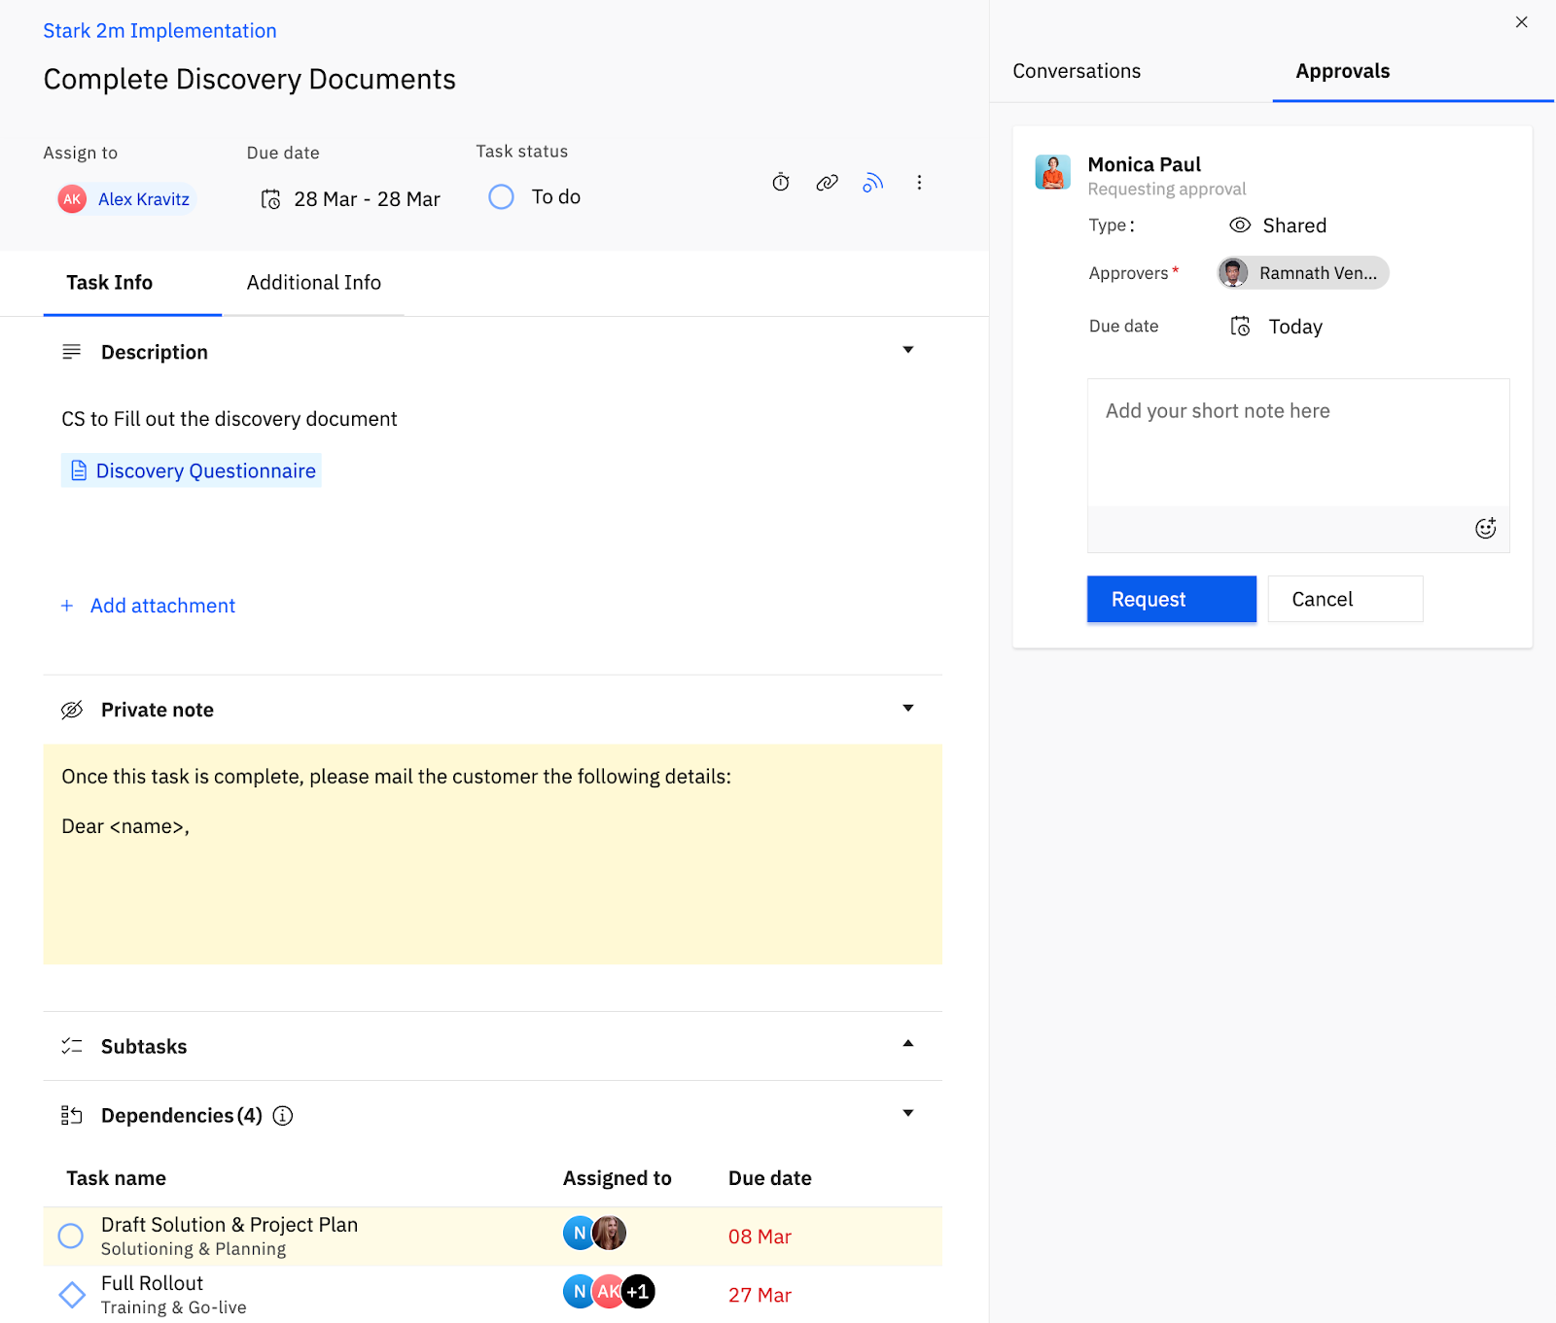Click the short note text field

(x=1298, y=442)
